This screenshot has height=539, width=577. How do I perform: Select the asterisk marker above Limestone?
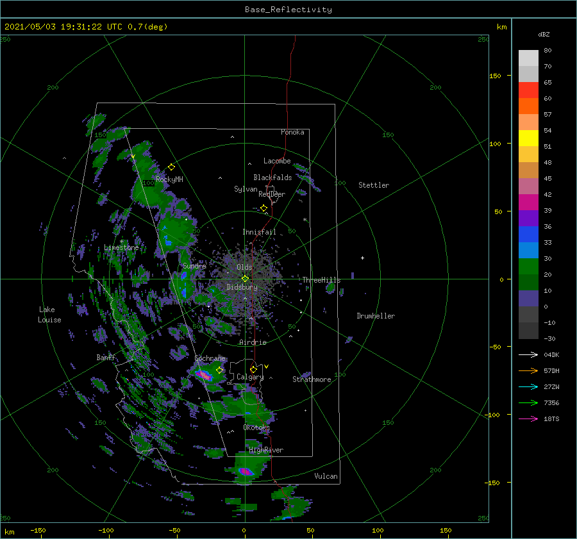point(121,242)
